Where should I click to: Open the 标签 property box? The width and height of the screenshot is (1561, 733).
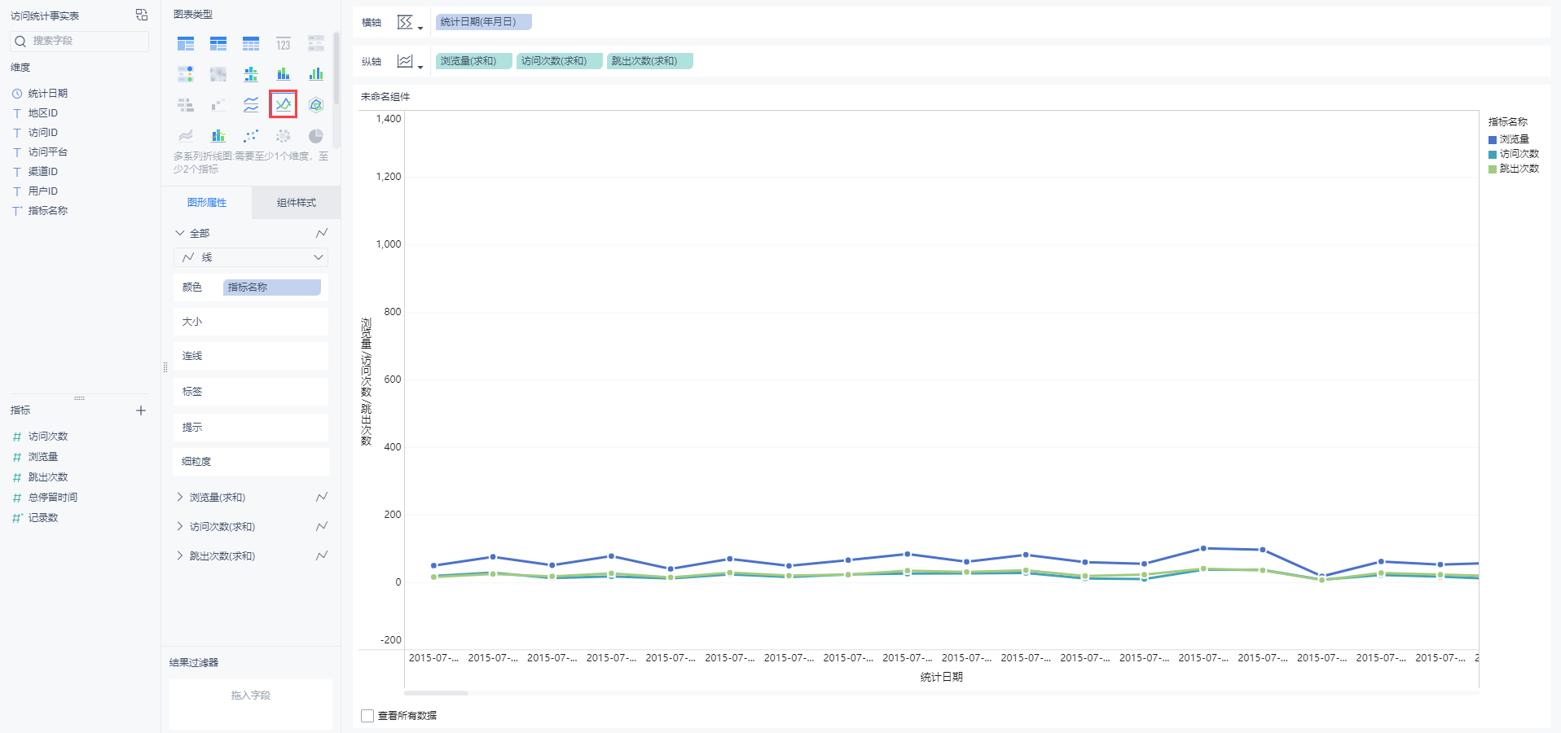[251, 392]
